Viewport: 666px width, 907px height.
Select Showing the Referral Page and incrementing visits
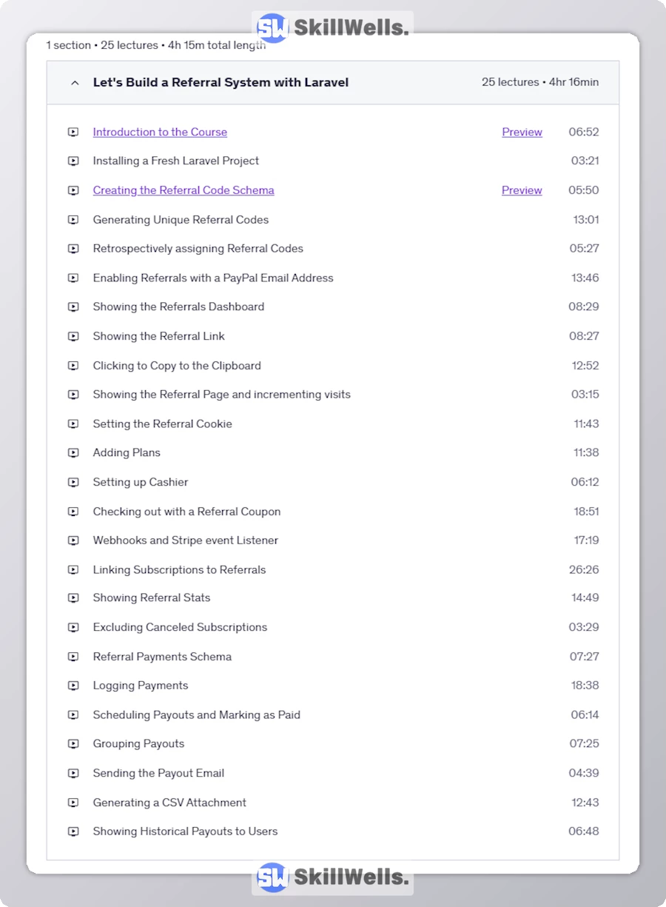click(221, 394)
